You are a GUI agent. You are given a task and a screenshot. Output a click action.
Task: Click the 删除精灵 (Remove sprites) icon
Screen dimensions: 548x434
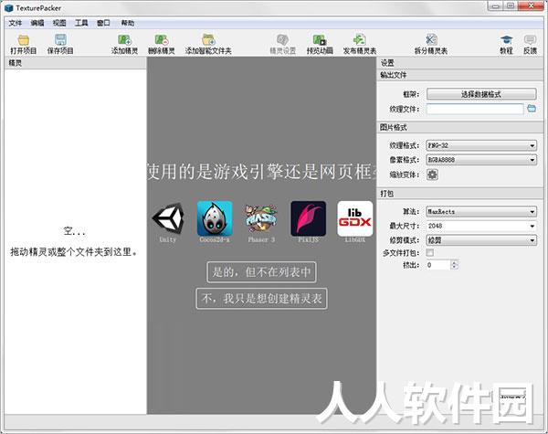162,40
